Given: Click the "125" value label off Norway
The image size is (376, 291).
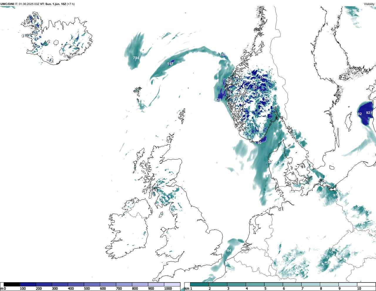Looking at the screenshot, I should pos(218,100).
